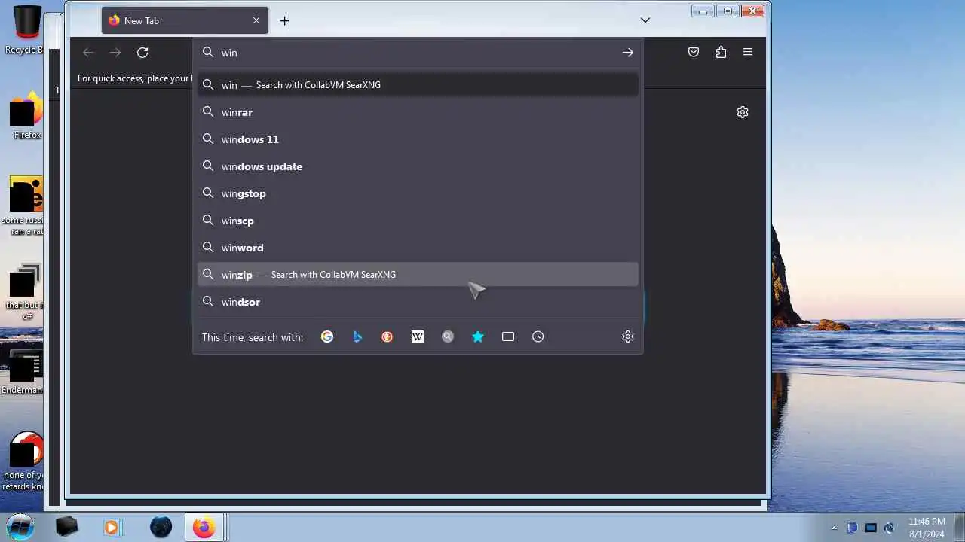Open the dark globe taskbar icon
The height and width of the screenshot is (542, 965).
[161, 528]
